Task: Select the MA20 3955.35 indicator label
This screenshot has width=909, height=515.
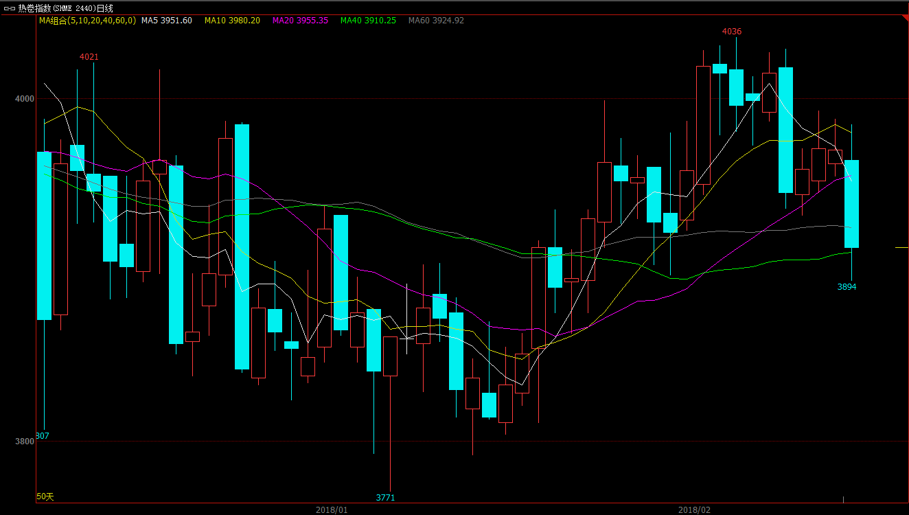Action: (301, 21)
